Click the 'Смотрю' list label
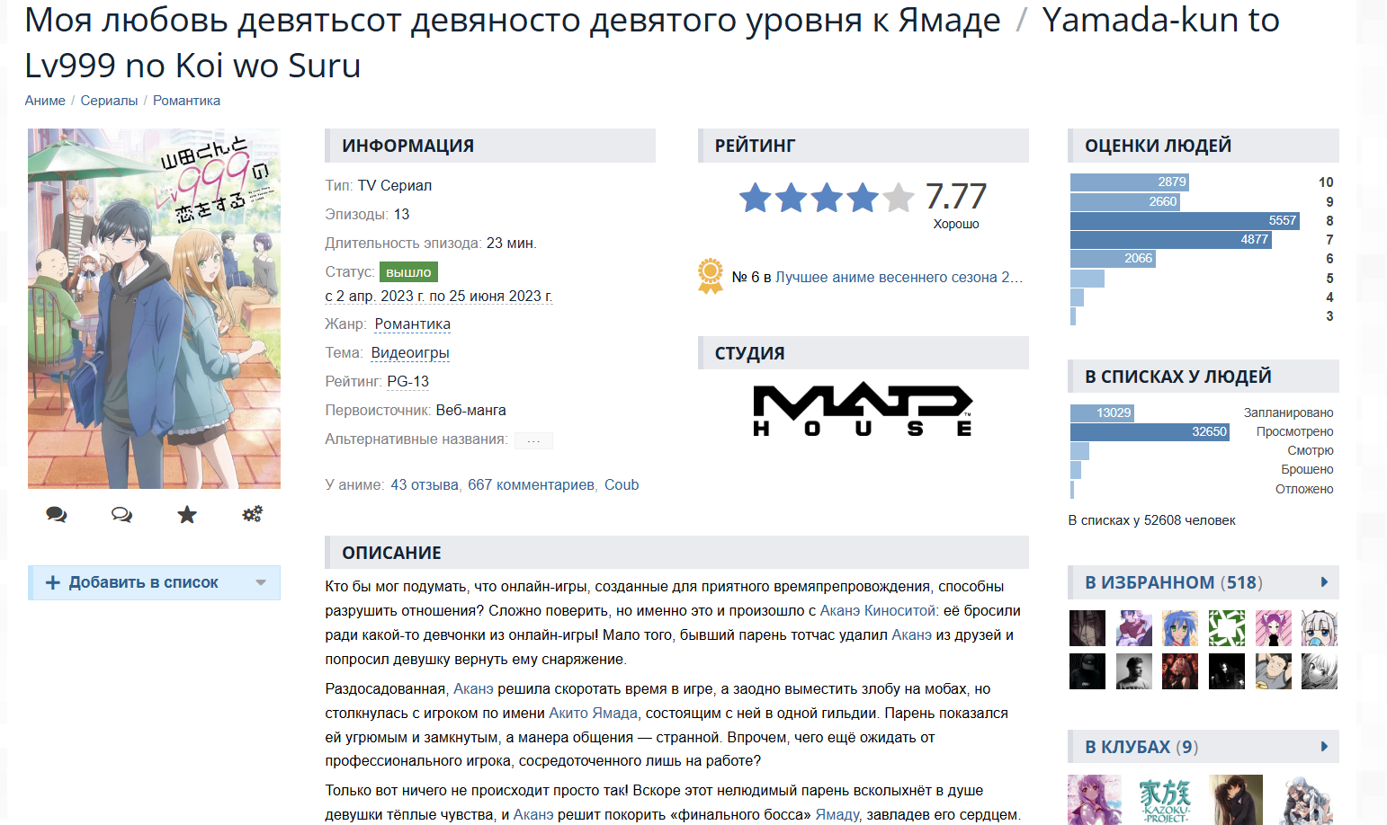Screen dimensions: 1387x825 pos(1310,450)
